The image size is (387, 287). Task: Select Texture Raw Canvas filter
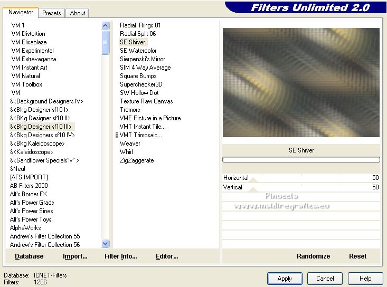146,101
